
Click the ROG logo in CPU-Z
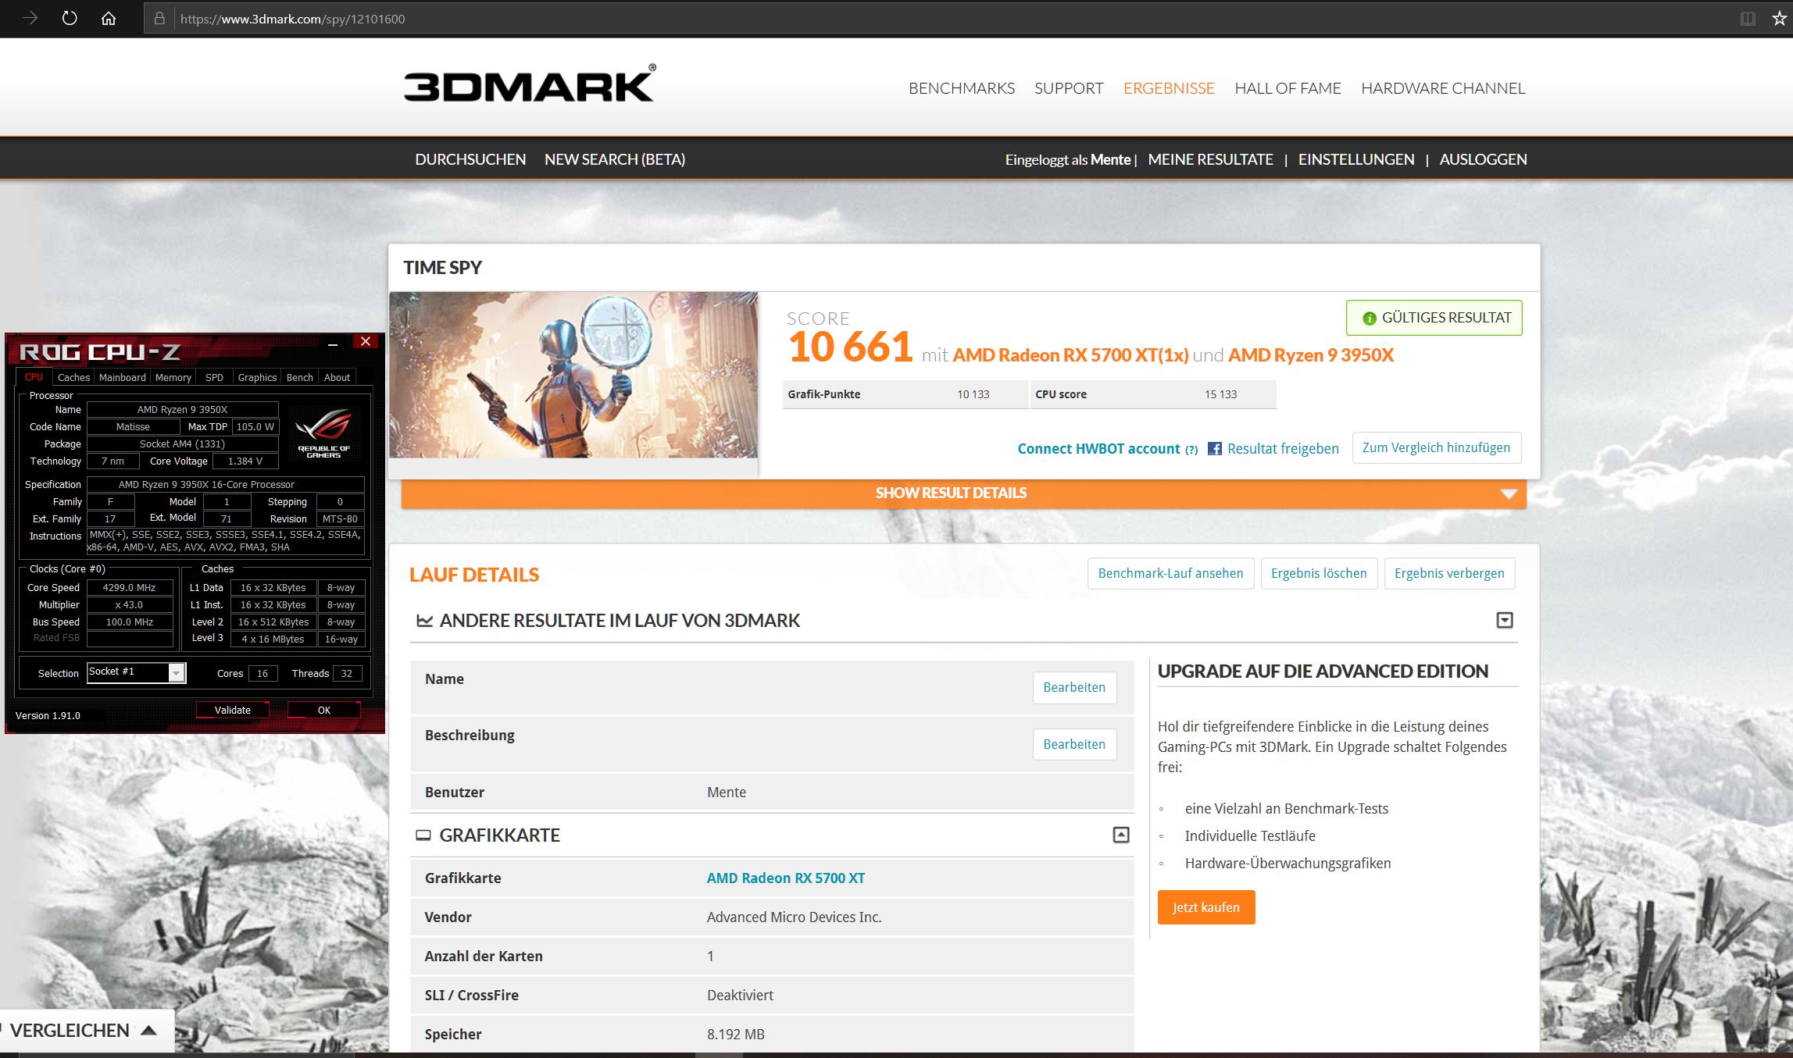click(323, 432)
